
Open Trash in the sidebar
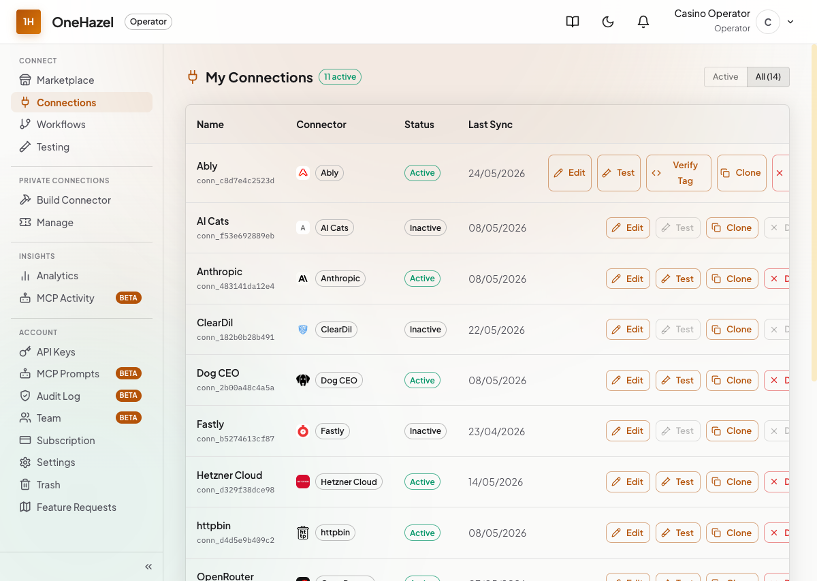82,485
